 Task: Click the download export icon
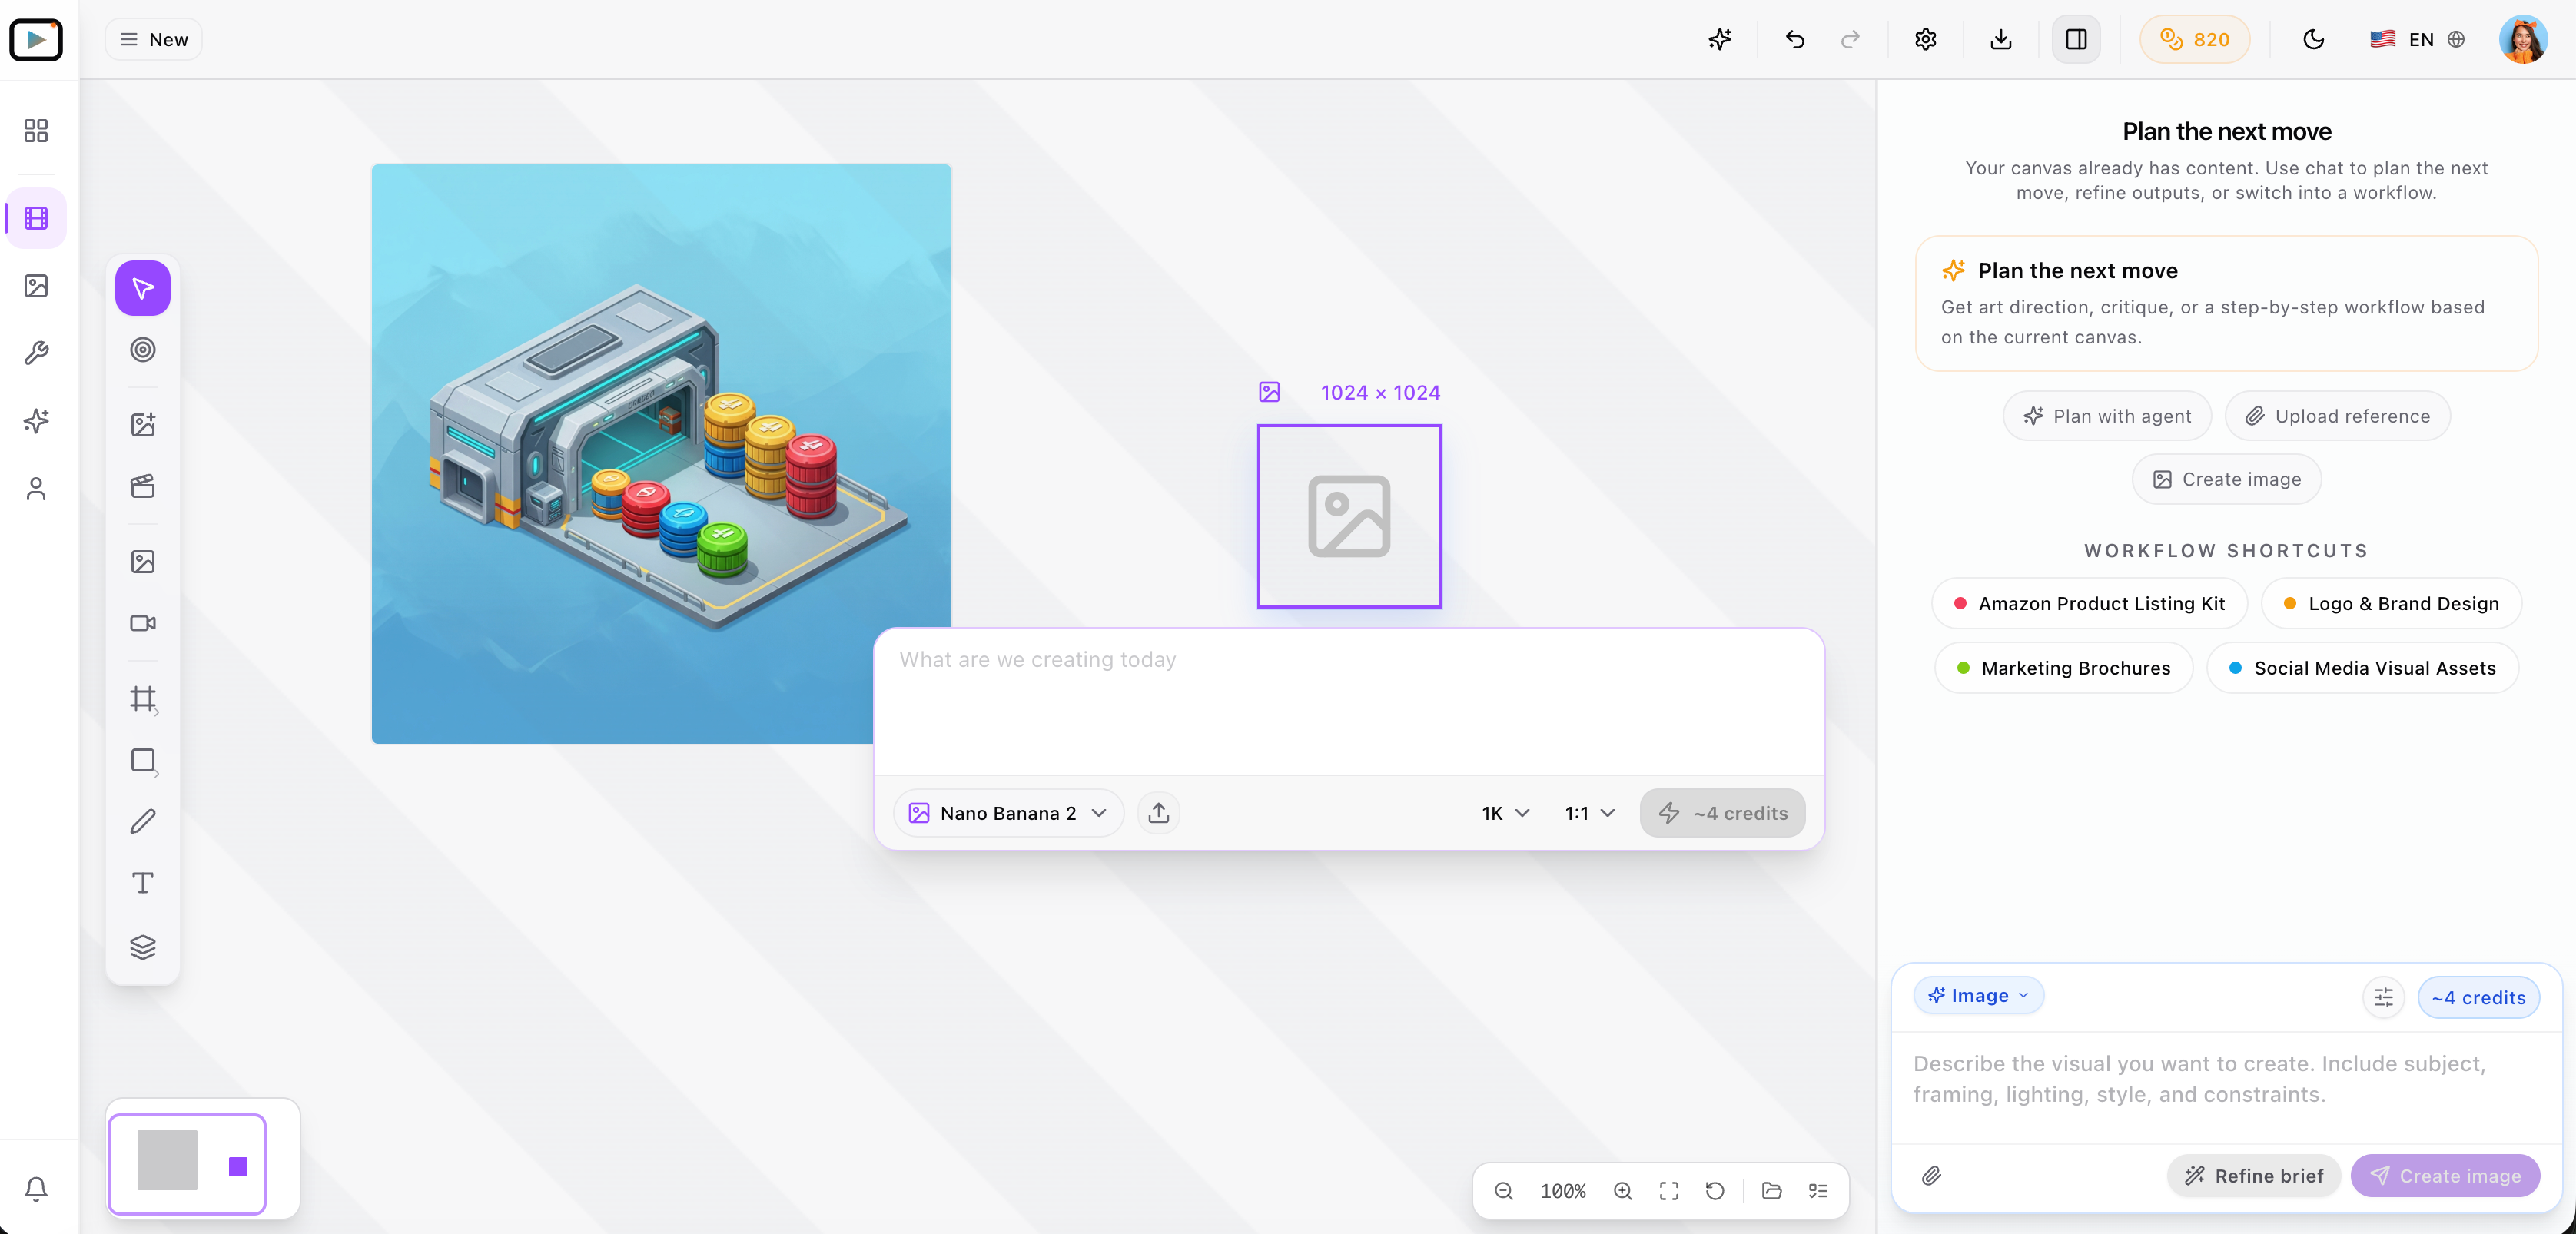[x=2001, y=39]
